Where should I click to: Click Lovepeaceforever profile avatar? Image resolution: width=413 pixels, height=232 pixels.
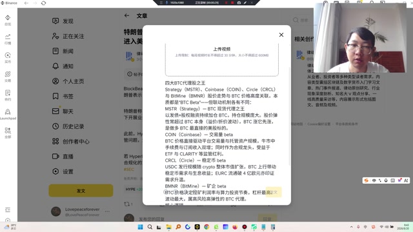pos(56,211)
